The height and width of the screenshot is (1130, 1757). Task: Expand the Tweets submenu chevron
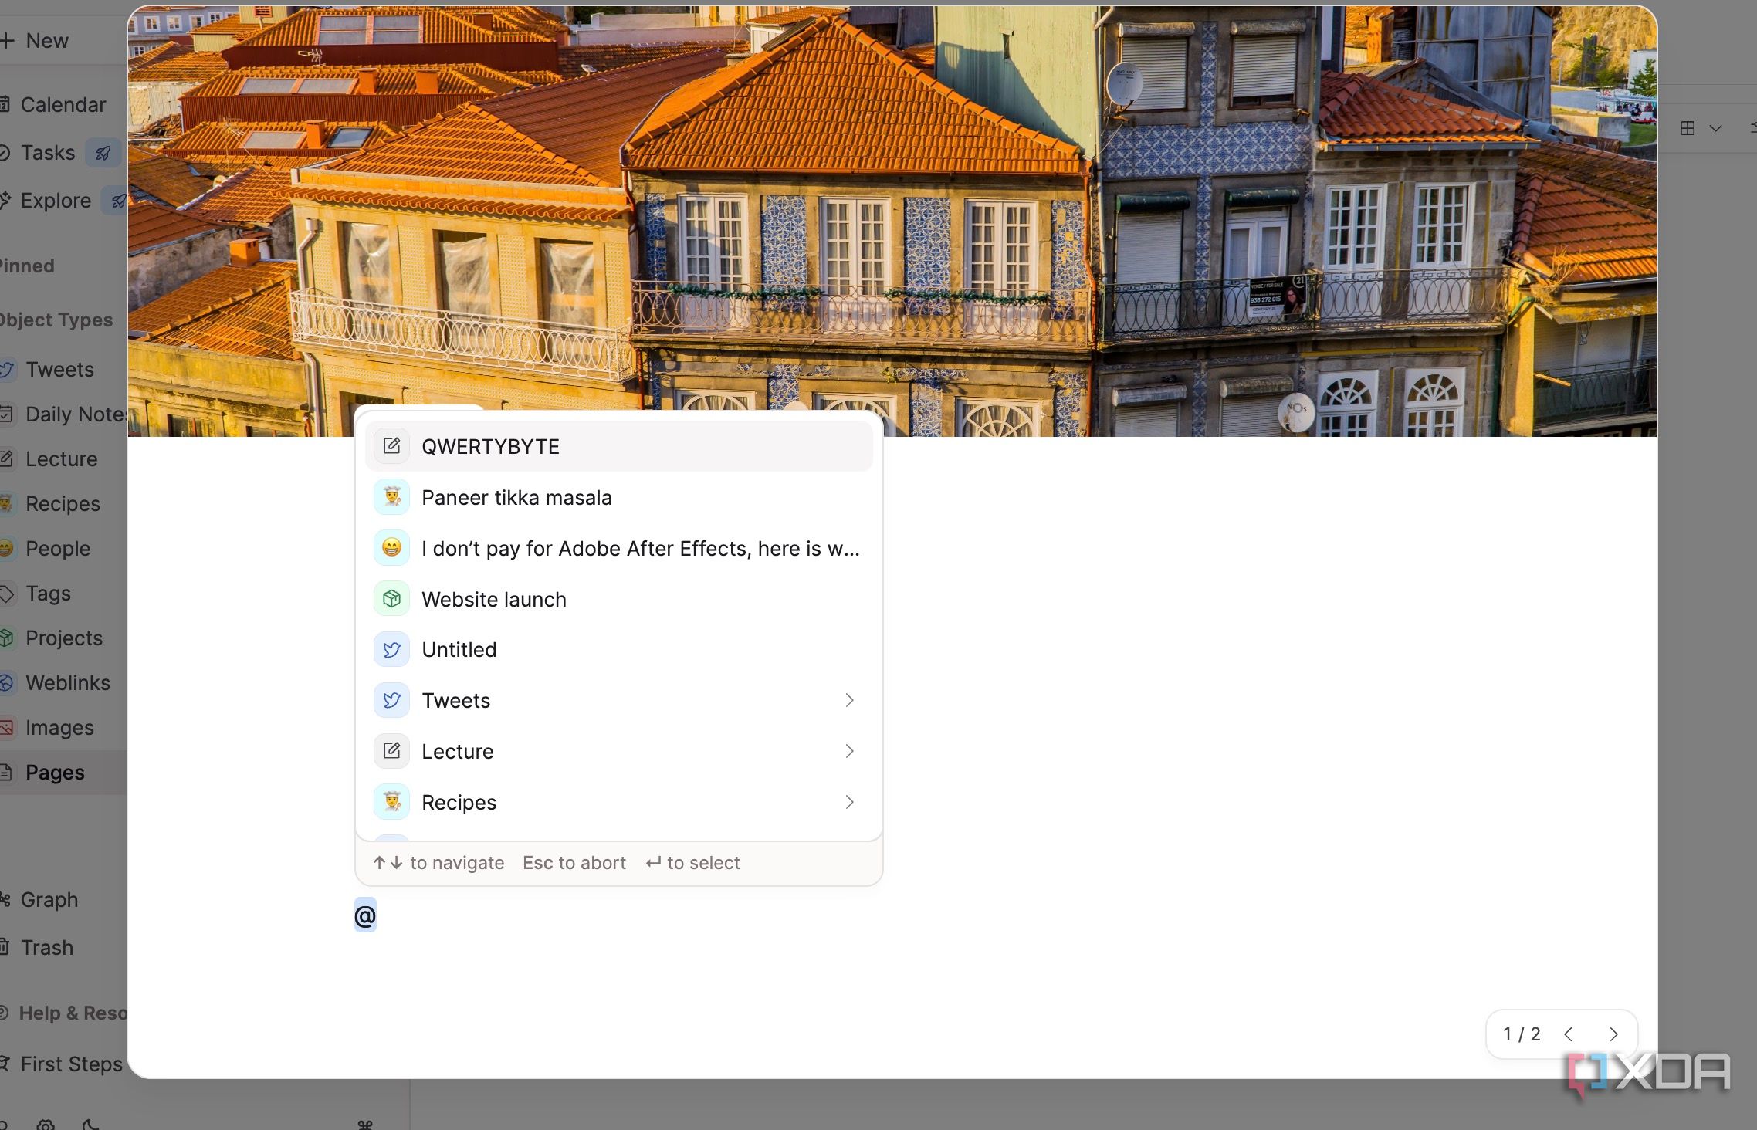(849, 700)
